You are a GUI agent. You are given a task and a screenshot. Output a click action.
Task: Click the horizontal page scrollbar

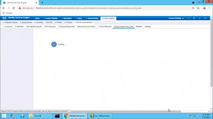point(126,111)
